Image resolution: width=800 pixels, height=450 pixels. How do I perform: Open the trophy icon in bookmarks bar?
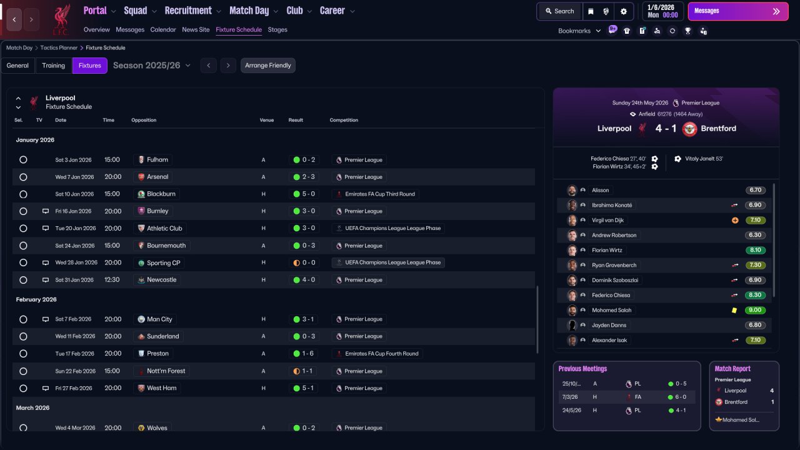[x=687, y=31]
